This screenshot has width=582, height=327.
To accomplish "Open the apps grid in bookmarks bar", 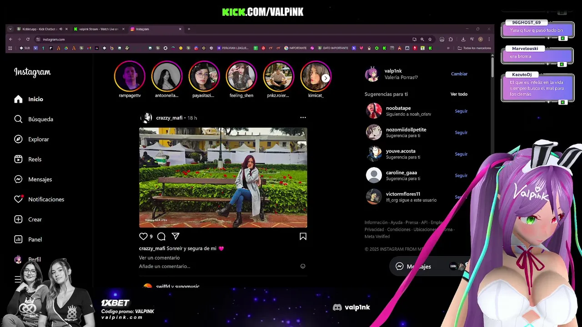I will pos(10,48).
